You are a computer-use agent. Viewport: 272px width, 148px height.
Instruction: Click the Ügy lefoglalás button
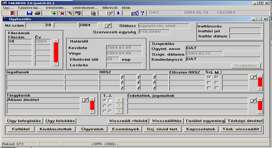[24, 121]
